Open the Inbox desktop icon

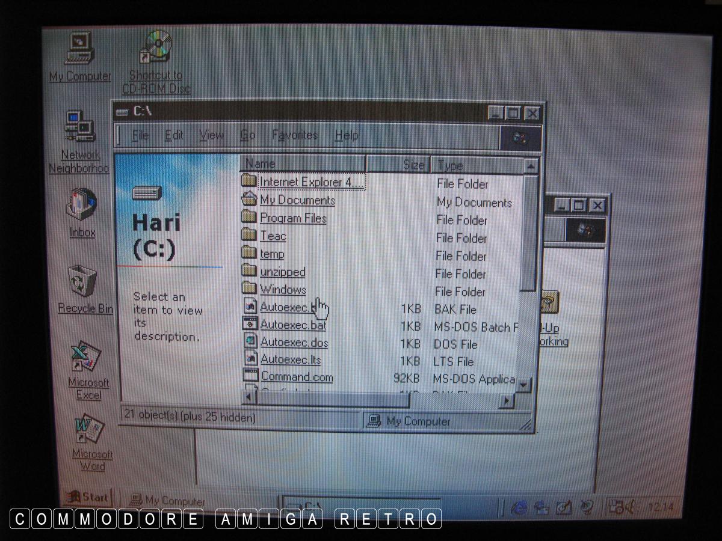click(x=82, y=208)
